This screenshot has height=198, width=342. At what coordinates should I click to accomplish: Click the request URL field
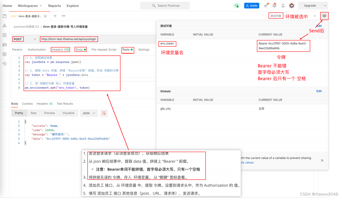[98, 39]
